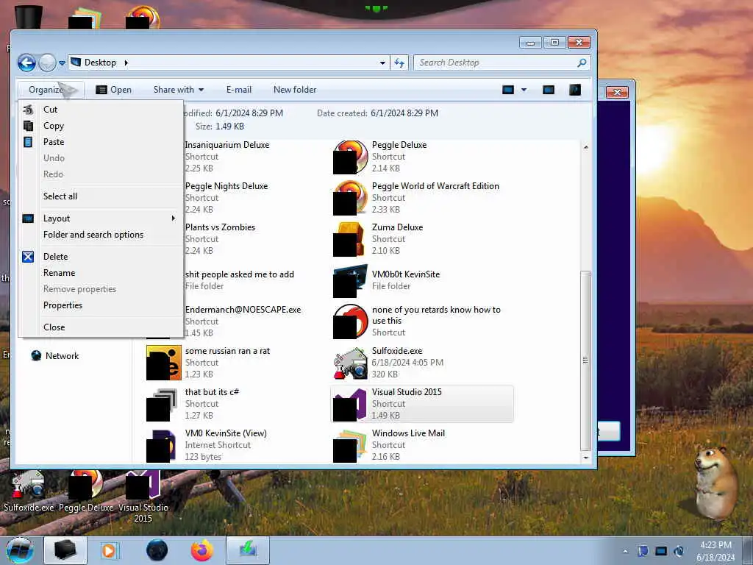Click scrollbar down arrow in file list
Screen dimensions: 753x565
click(586, 458)
